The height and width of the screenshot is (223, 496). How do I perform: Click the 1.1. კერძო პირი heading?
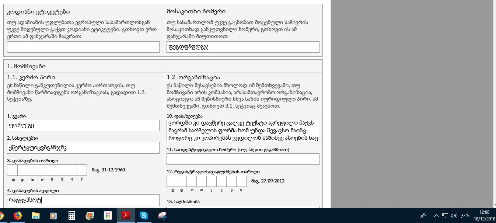tap(31, 77)
